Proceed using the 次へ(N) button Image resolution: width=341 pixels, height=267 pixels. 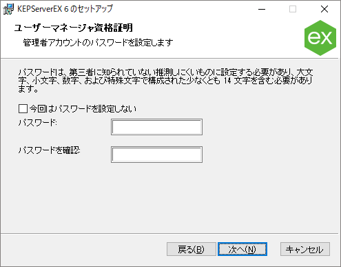tap(242, 249)
